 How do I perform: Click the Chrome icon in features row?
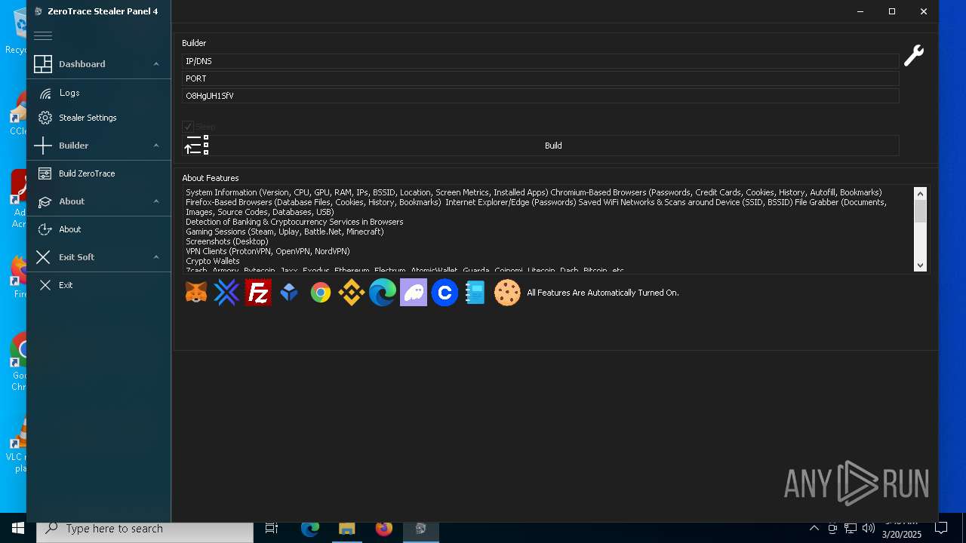tap(321, 293)
